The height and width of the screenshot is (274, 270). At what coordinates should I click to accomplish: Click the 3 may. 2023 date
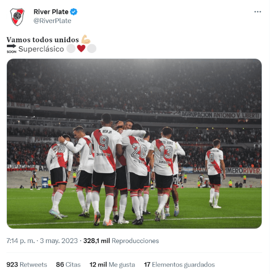coord(59,241)
